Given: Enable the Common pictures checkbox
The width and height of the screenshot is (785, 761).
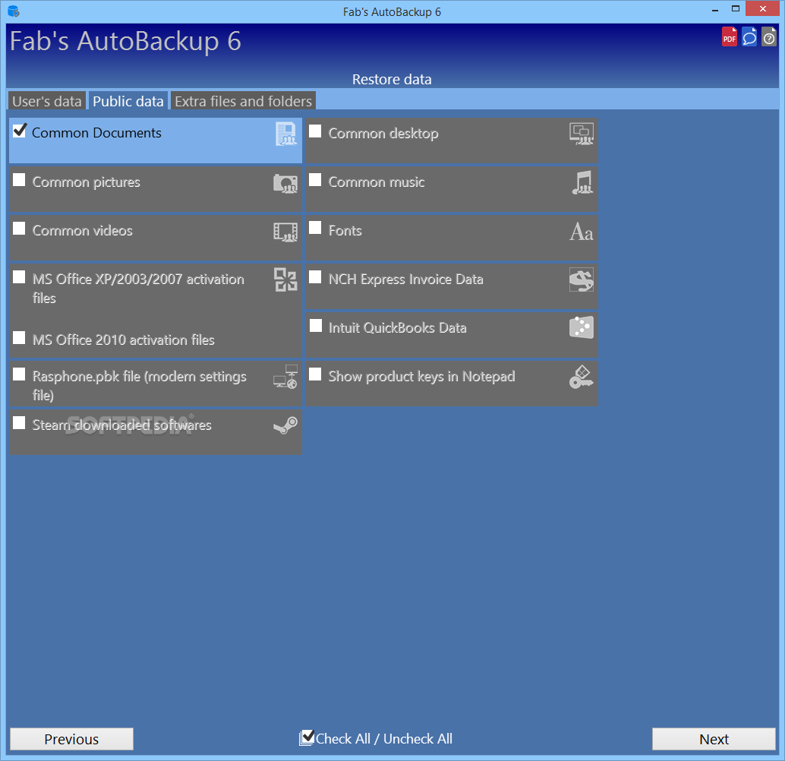Looking at the screenshot, I should [19, 180].
